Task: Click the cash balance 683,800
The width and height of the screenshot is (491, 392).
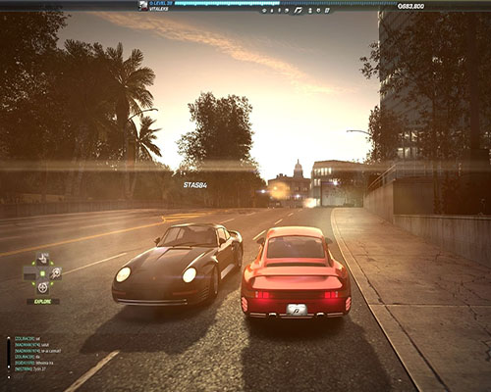Action: [410, 6]
